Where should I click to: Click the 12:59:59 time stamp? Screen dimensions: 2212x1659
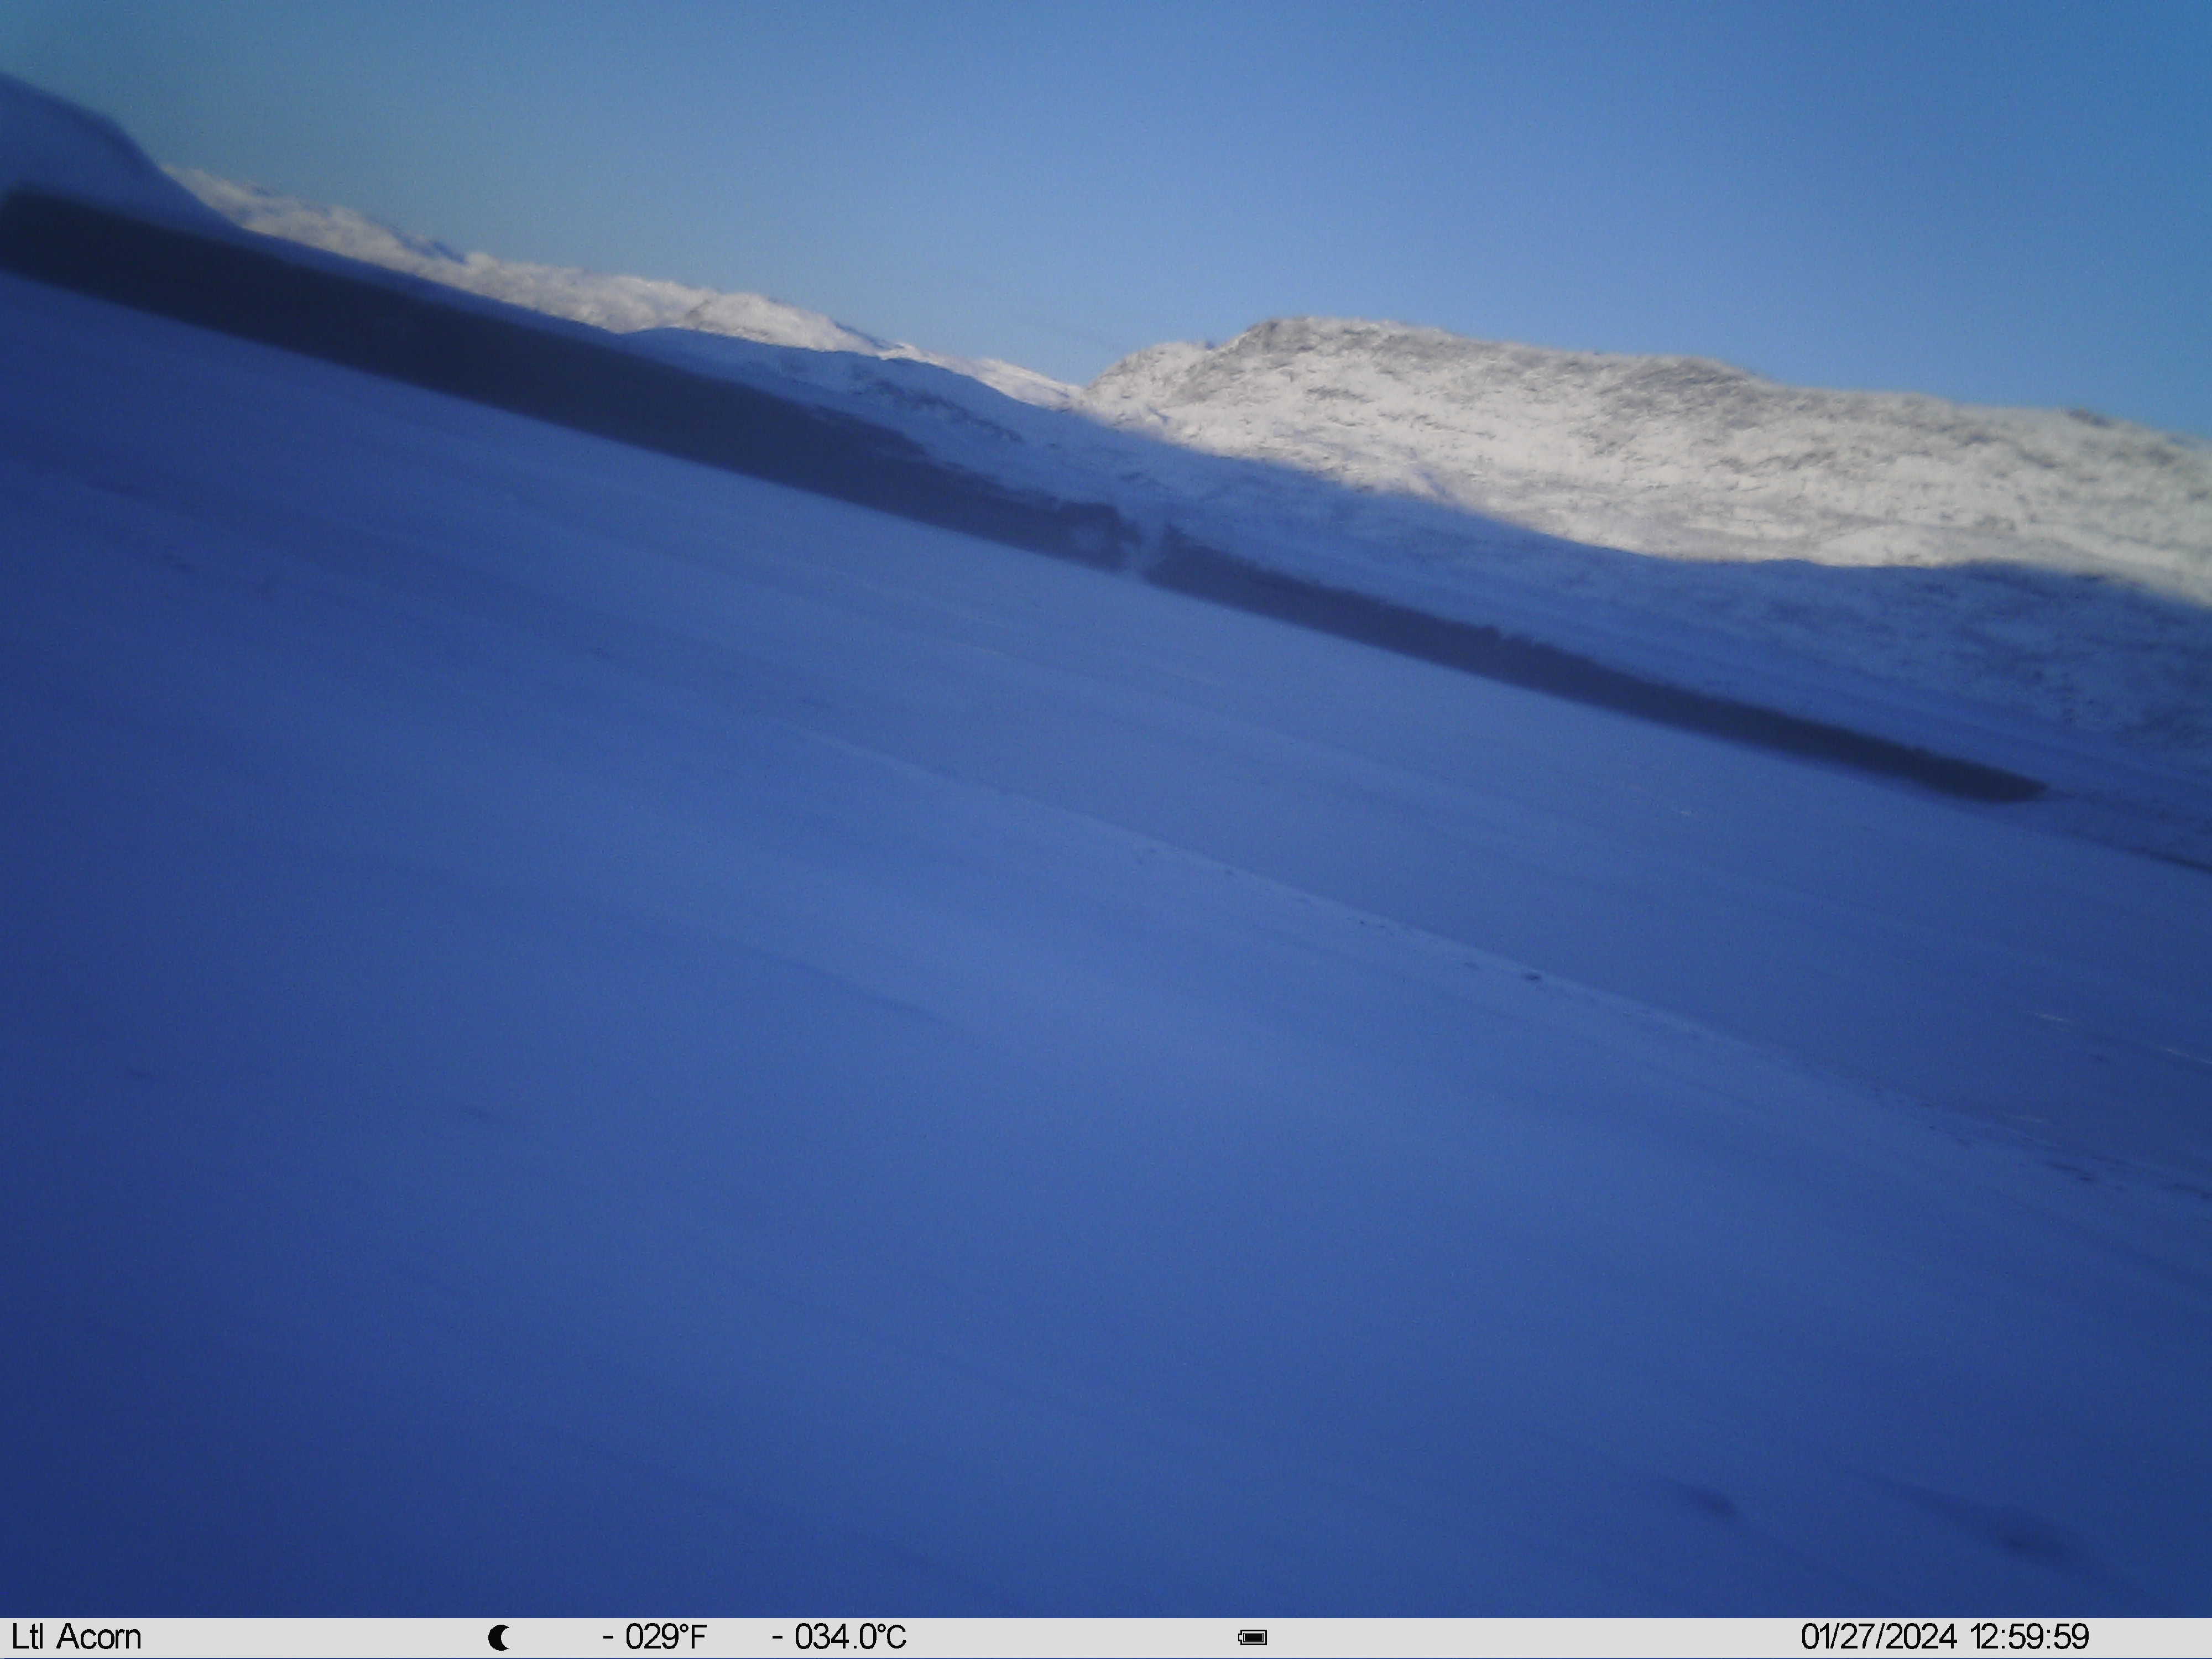click(x=2029, y=1637)
